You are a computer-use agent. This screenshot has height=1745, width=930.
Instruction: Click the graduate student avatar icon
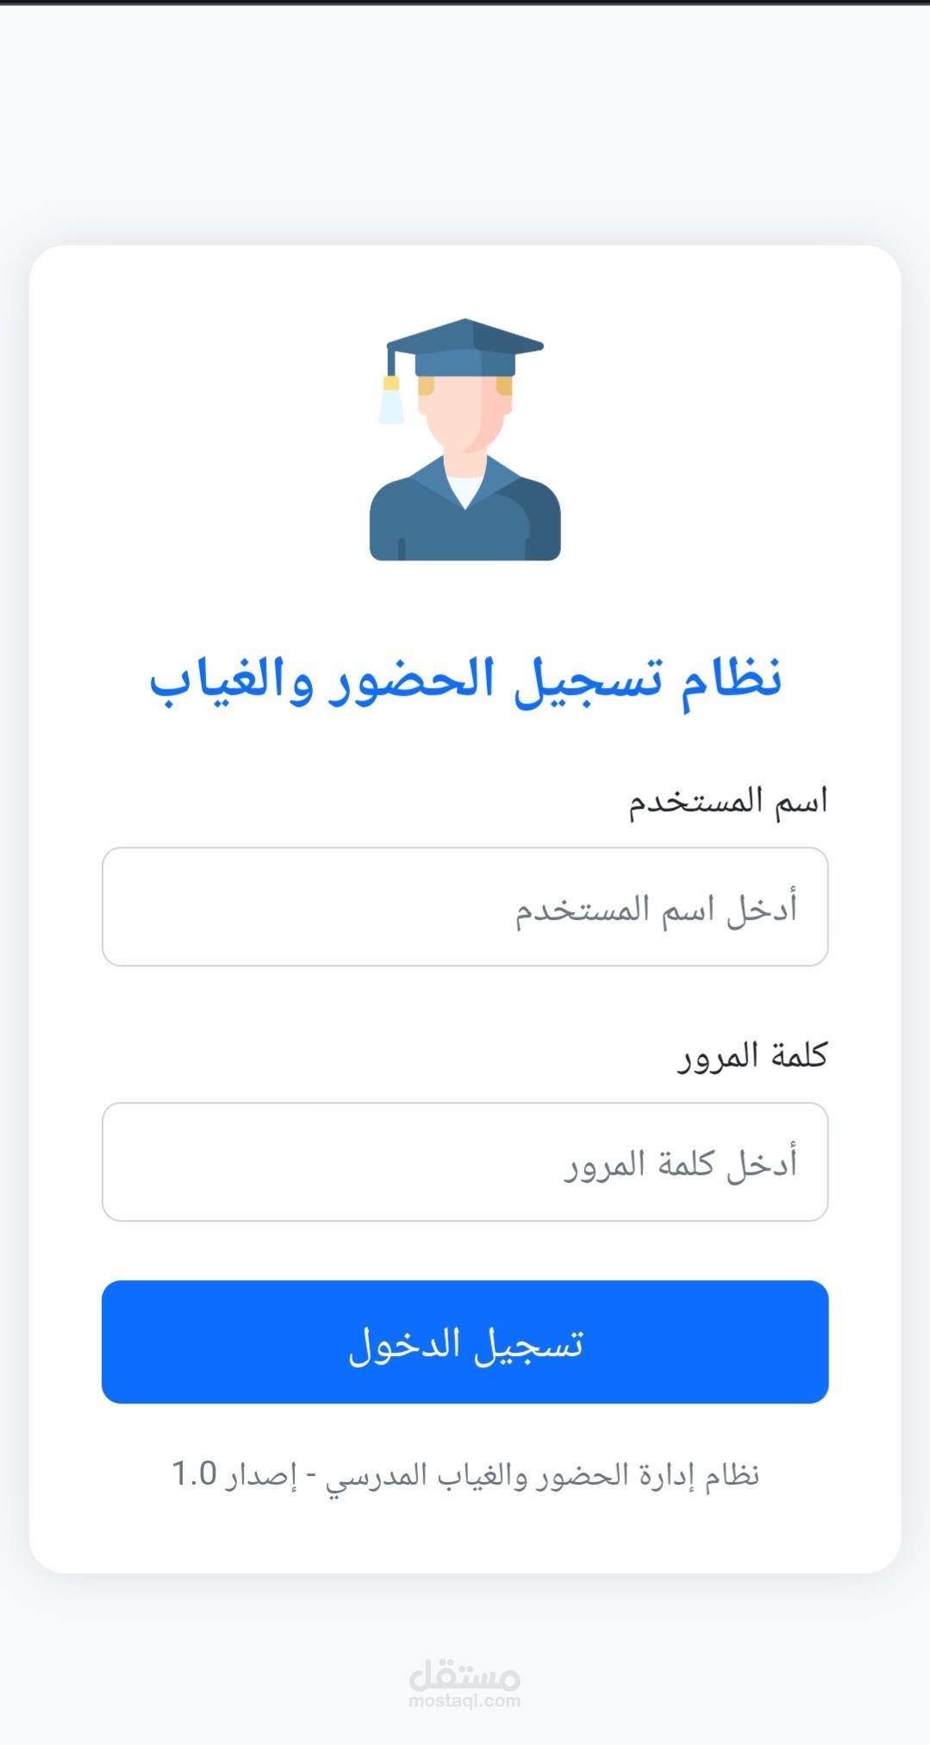(x=465, y=440)
